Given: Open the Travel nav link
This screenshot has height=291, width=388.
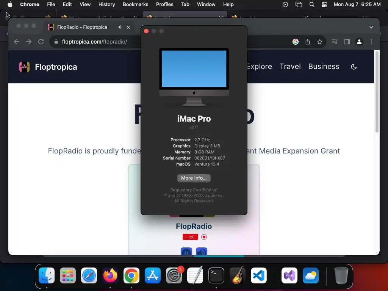Looking at the screenshot, I should (290, 66).
